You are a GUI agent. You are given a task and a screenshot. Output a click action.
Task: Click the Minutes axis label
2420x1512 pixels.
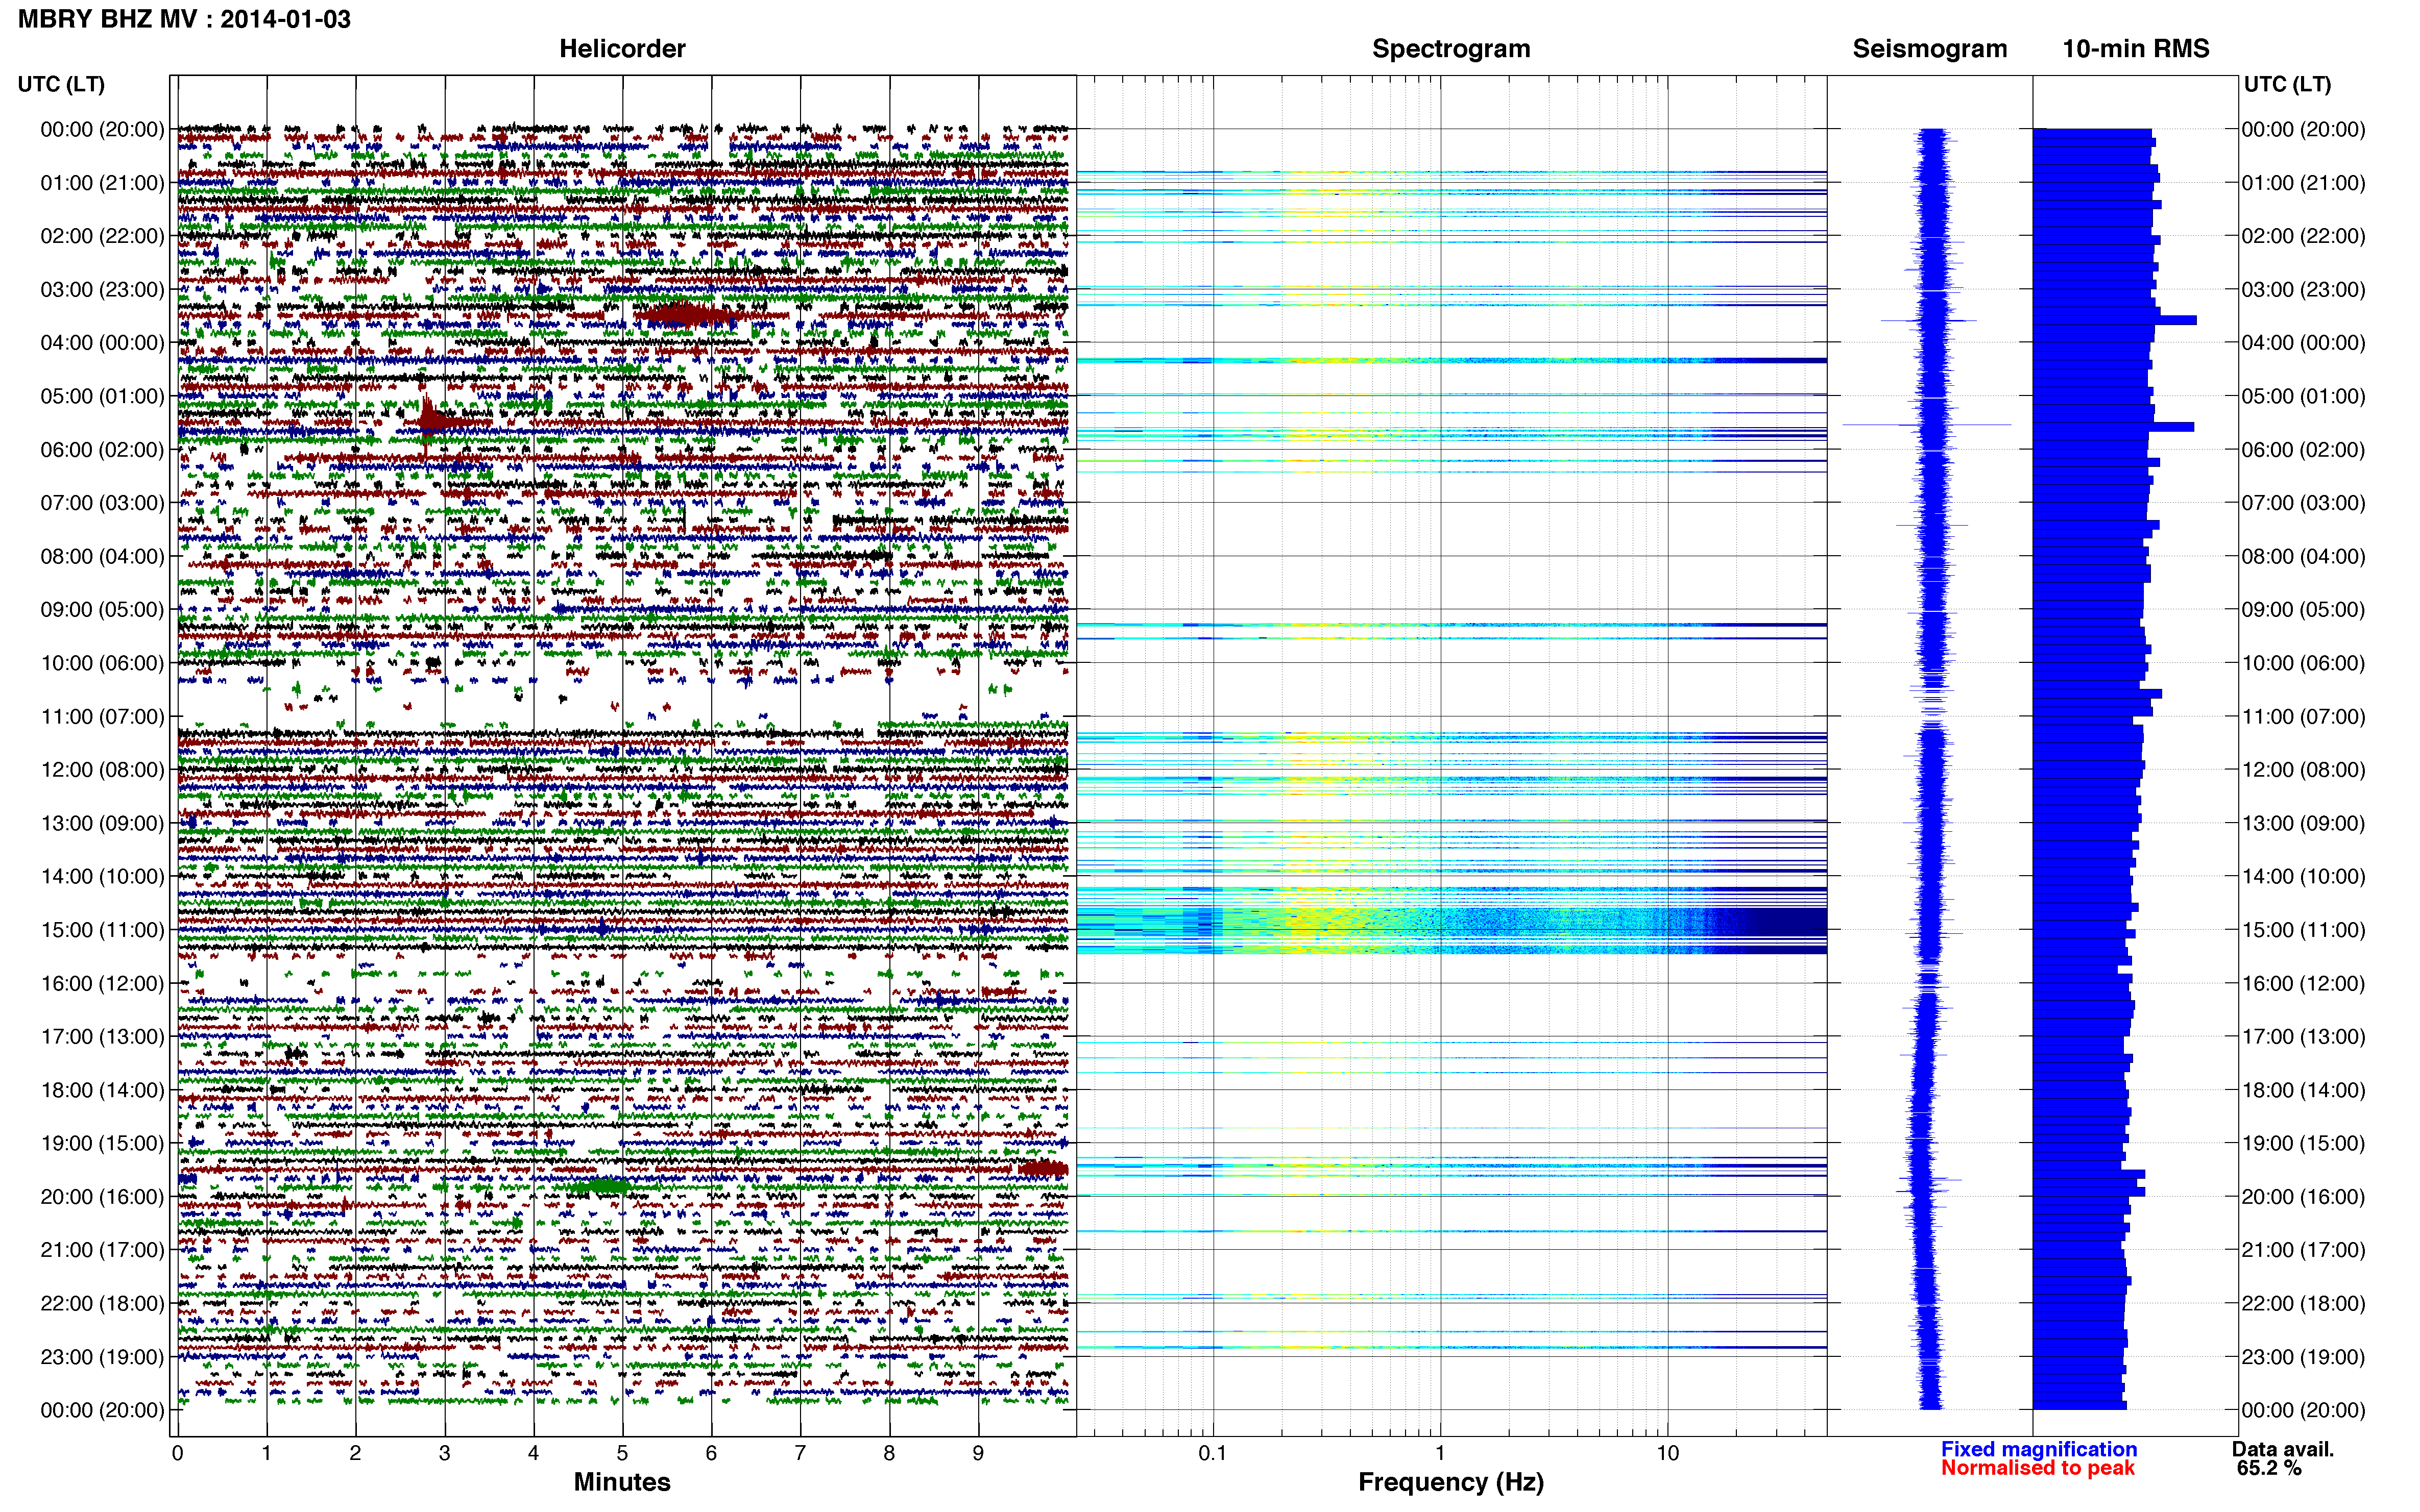click(x=621, y=1482)
